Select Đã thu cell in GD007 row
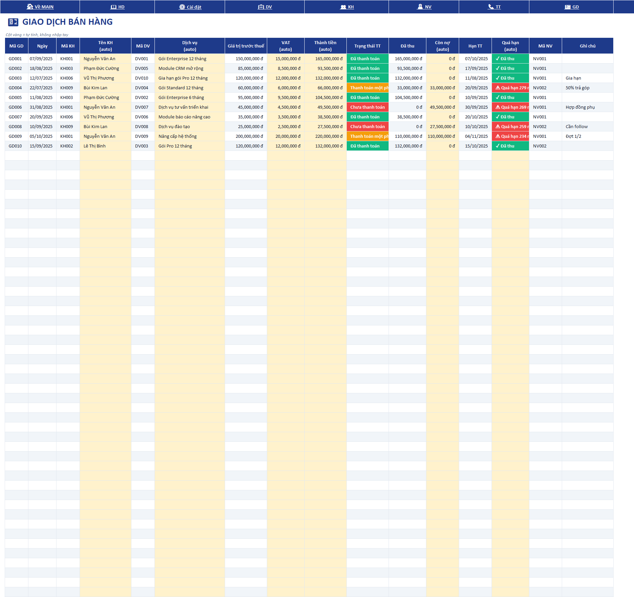This screenshot has width=634, height=597. 510,117
